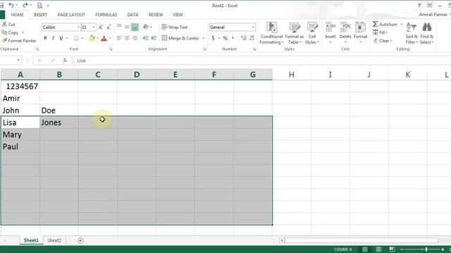This screenshot has height=253, width=451.
Task: Click the Insert Function fx icon
Action: click(x=65, y=60)
